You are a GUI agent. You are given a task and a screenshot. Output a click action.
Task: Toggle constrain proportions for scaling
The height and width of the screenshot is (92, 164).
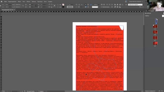point(36,6)
